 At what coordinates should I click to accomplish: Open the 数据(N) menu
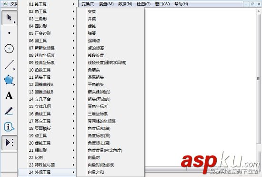tap(125, 4)
